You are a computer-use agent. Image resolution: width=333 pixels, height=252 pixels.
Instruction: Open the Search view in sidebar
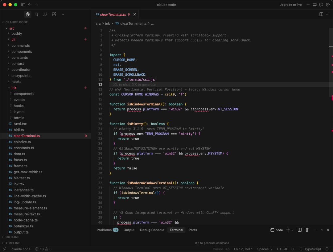[x=36, y=14]
